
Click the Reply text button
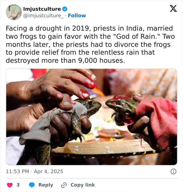pyautogui.click(x=46, y=185)
